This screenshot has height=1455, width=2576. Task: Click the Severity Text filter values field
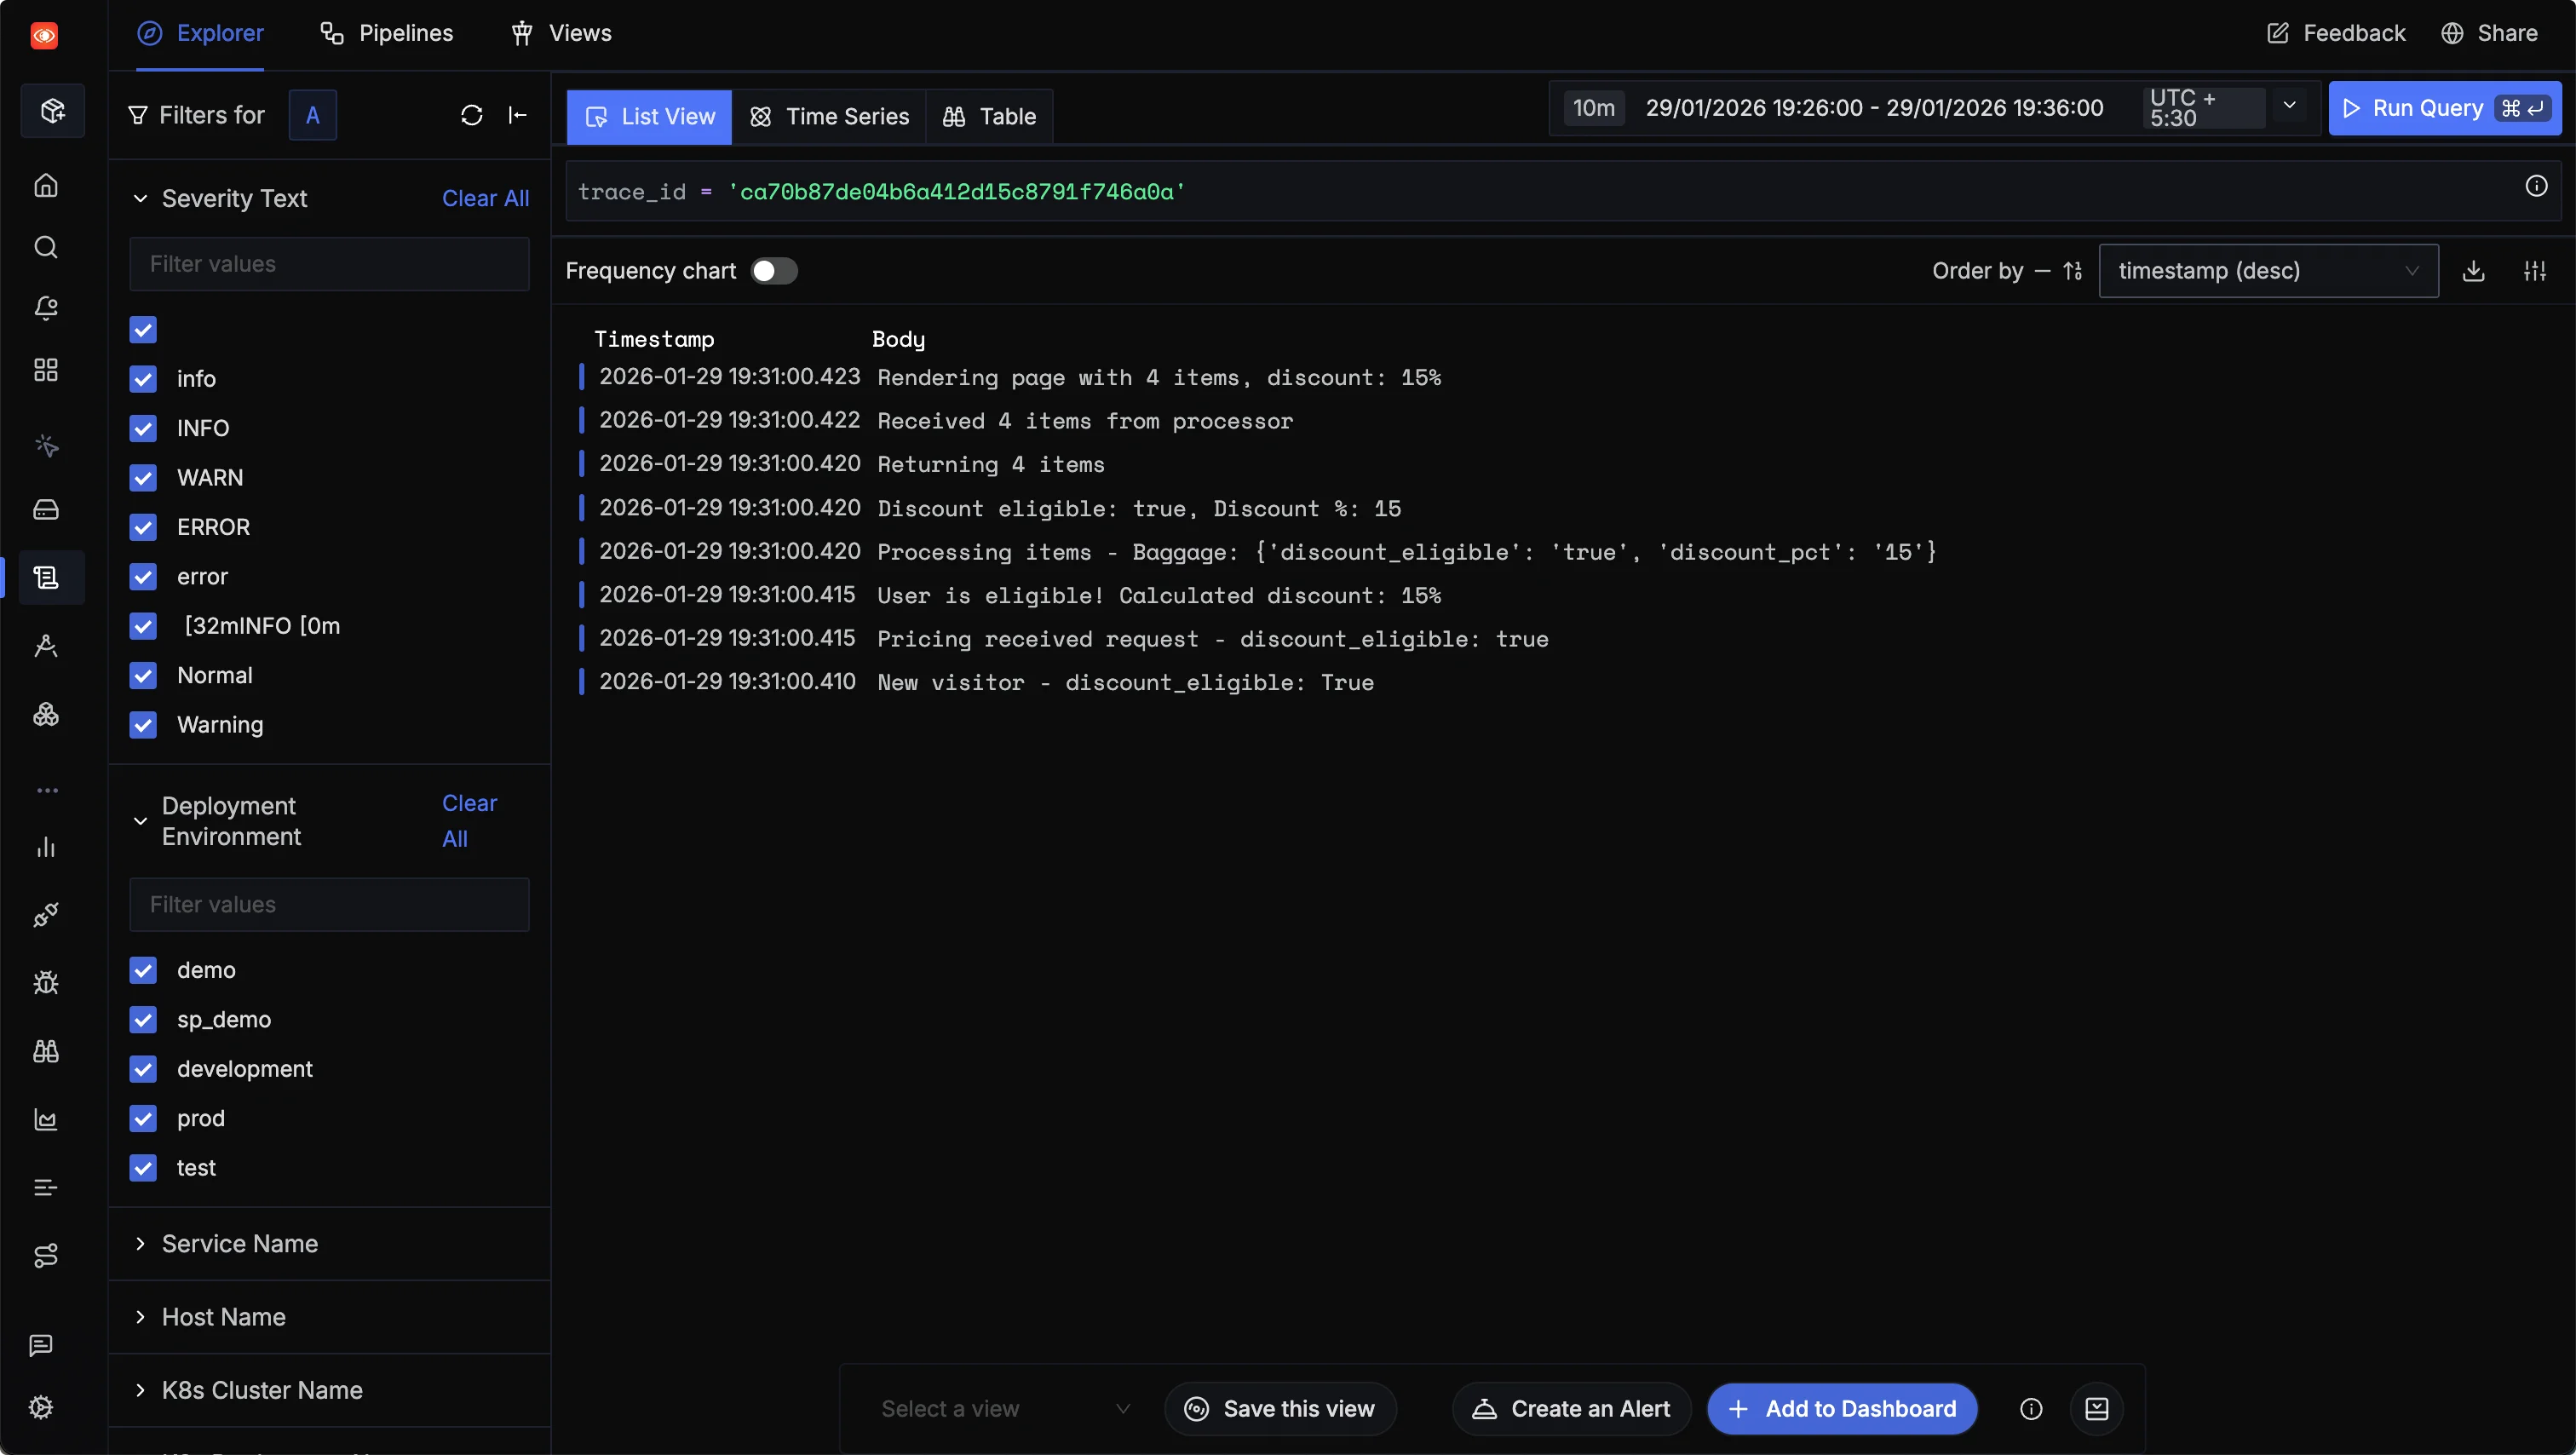tap(329, 264)
